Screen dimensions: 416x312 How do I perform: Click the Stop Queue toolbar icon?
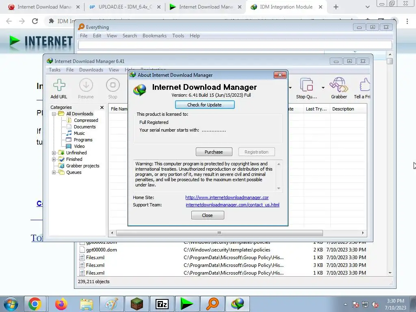pos(306,89)
